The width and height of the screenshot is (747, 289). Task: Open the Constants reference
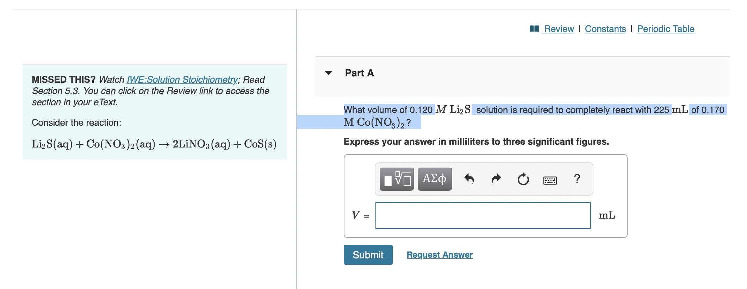pos(605,29)
